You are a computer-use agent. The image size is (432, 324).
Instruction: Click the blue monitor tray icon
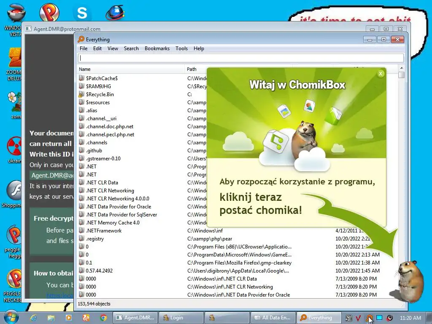click(379, 318)
